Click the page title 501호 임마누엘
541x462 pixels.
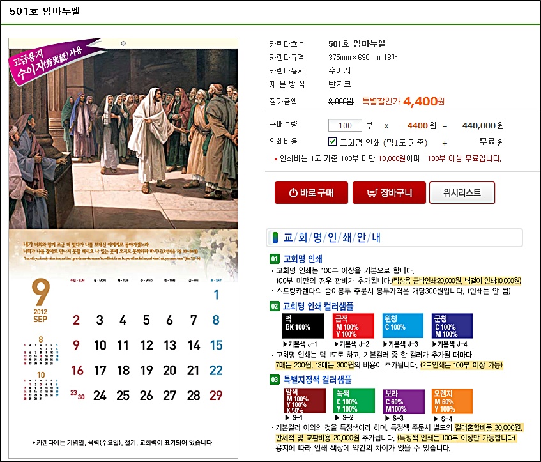tap(45, 12)
